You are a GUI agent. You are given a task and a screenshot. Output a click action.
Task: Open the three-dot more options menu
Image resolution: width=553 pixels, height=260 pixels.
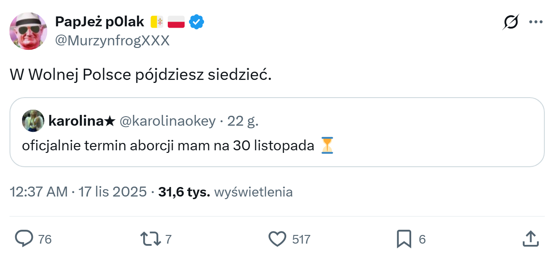(536, 22)
